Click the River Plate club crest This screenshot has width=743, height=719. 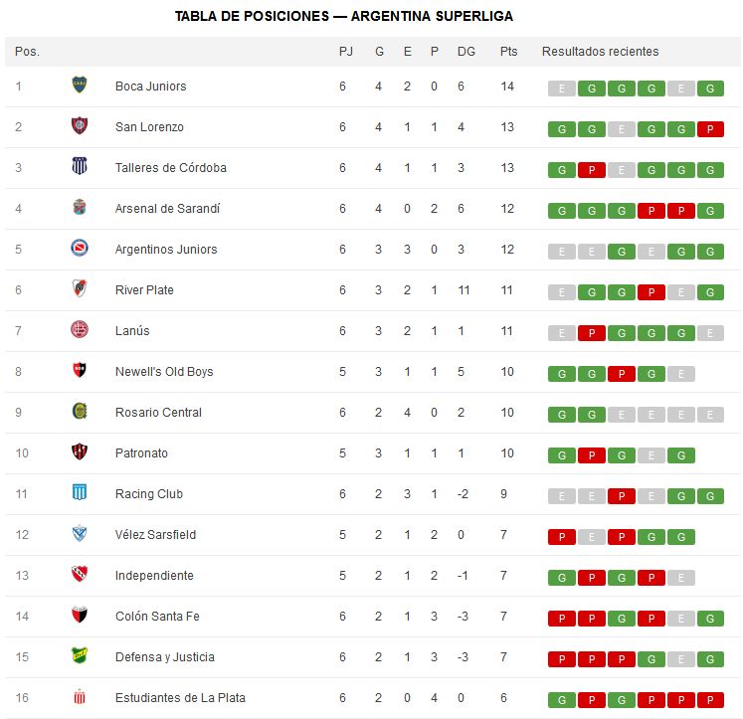pyautogui.click(x=80, y=288)
